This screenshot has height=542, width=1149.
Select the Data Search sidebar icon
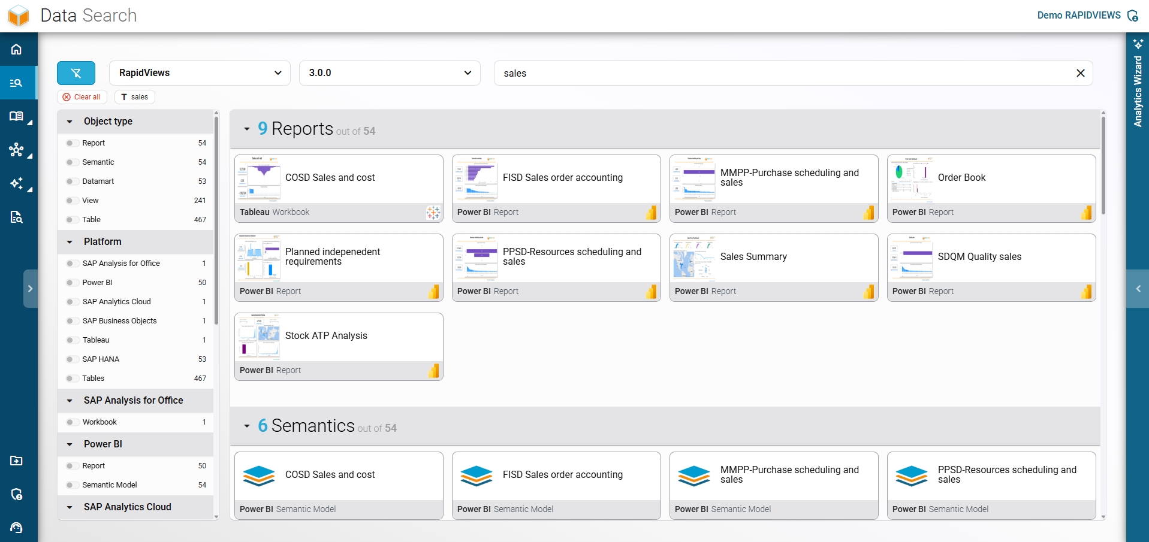[16, 83]
